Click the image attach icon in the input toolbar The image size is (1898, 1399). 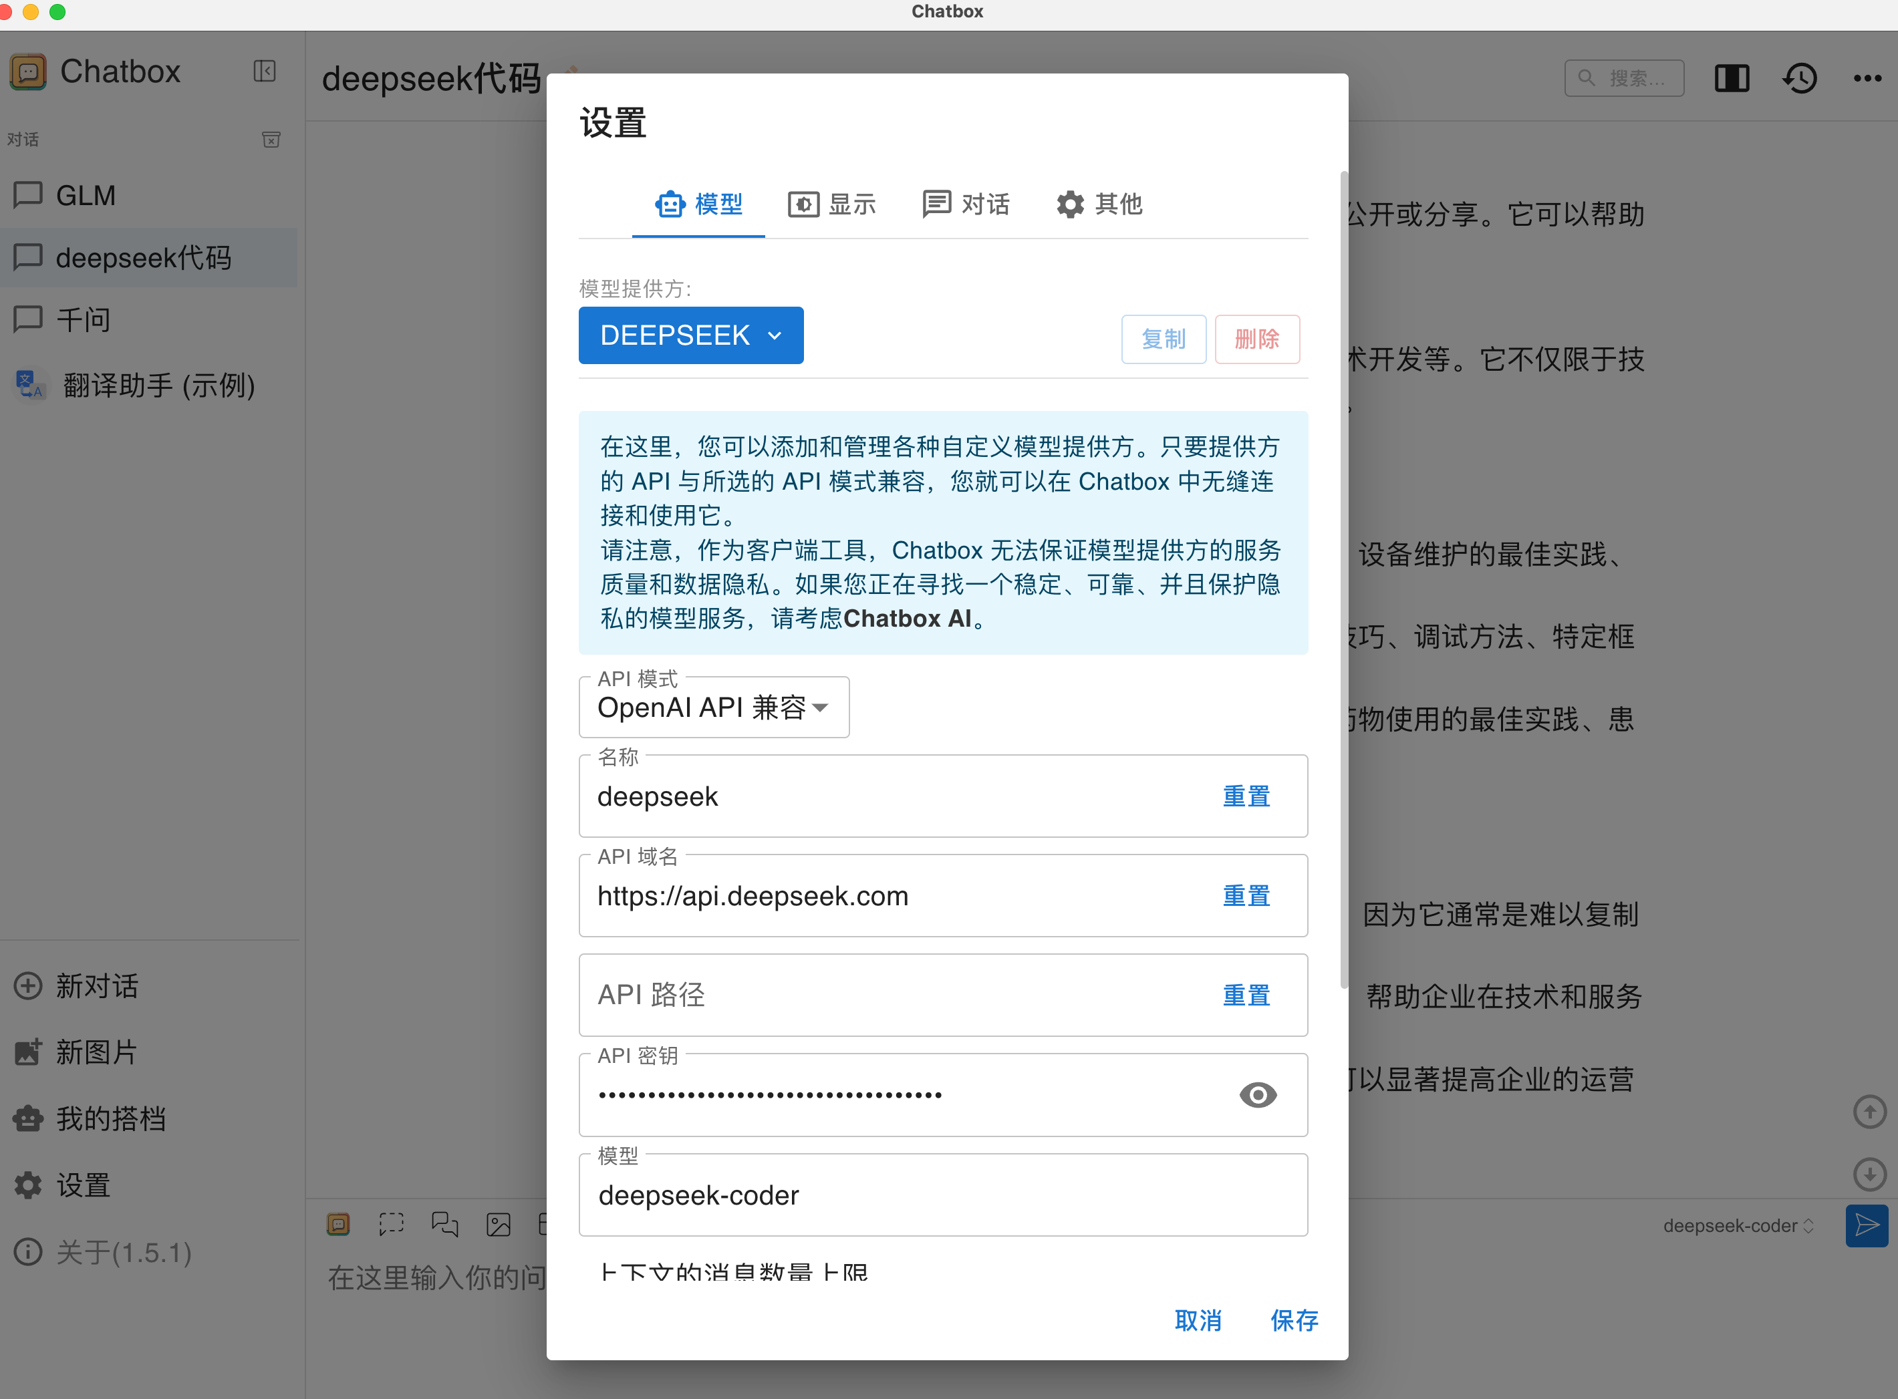499,1224
